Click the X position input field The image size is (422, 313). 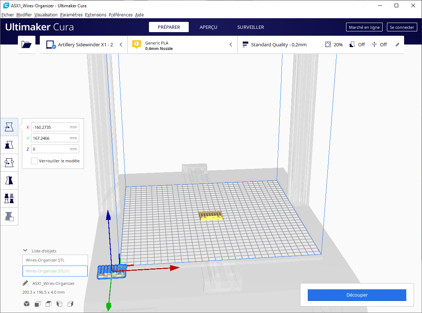coord(55,127)
